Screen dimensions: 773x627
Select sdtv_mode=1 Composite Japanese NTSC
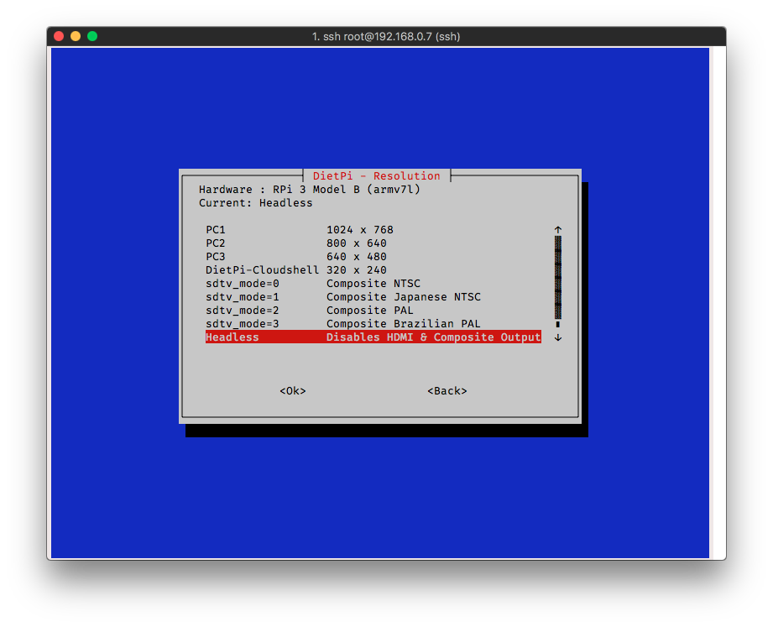[x=373, y=297]
